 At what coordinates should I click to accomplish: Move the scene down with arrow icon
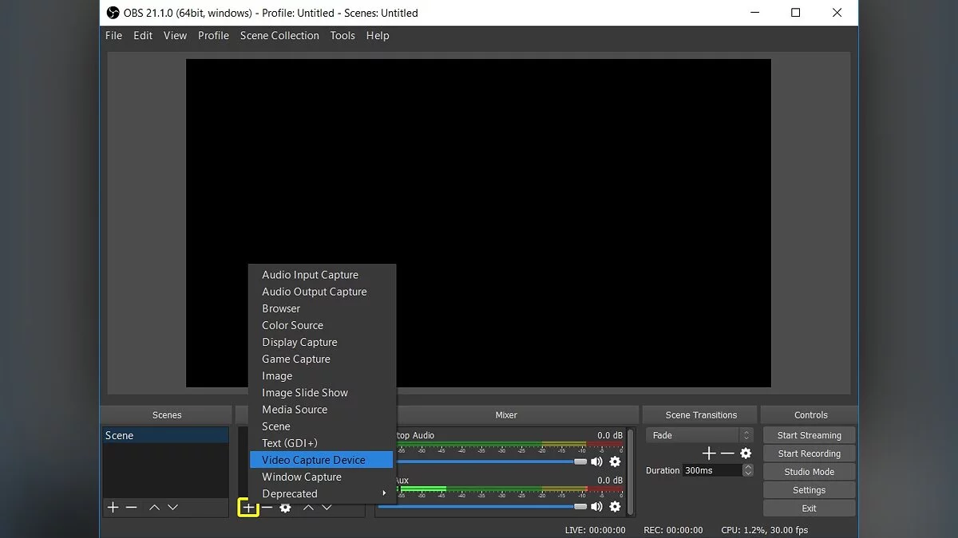173,507
